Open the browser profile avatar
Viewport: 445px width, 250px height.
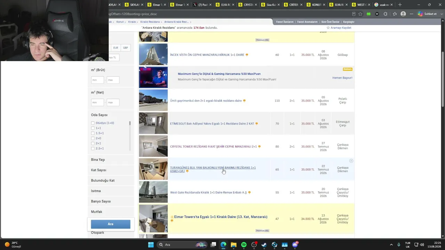click(403, 14)
